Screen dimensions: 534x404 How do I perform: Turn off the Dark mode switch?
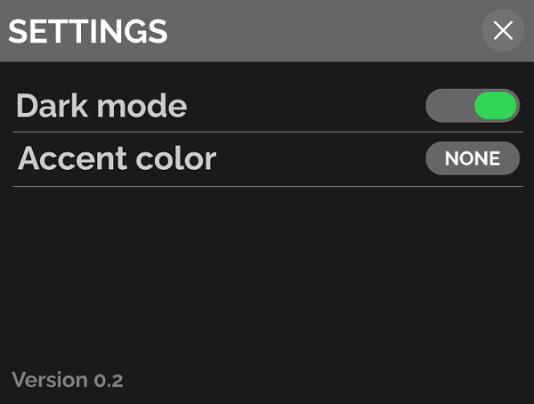point(473,106)
